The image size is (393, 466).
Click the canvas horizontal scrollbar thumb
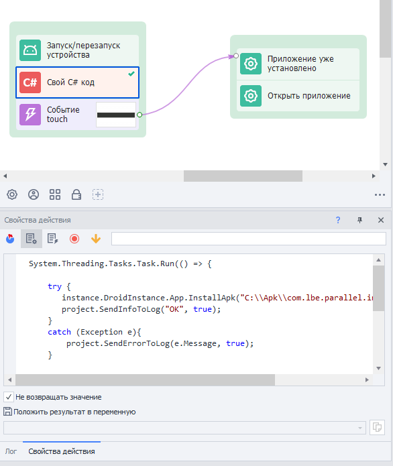243,176
